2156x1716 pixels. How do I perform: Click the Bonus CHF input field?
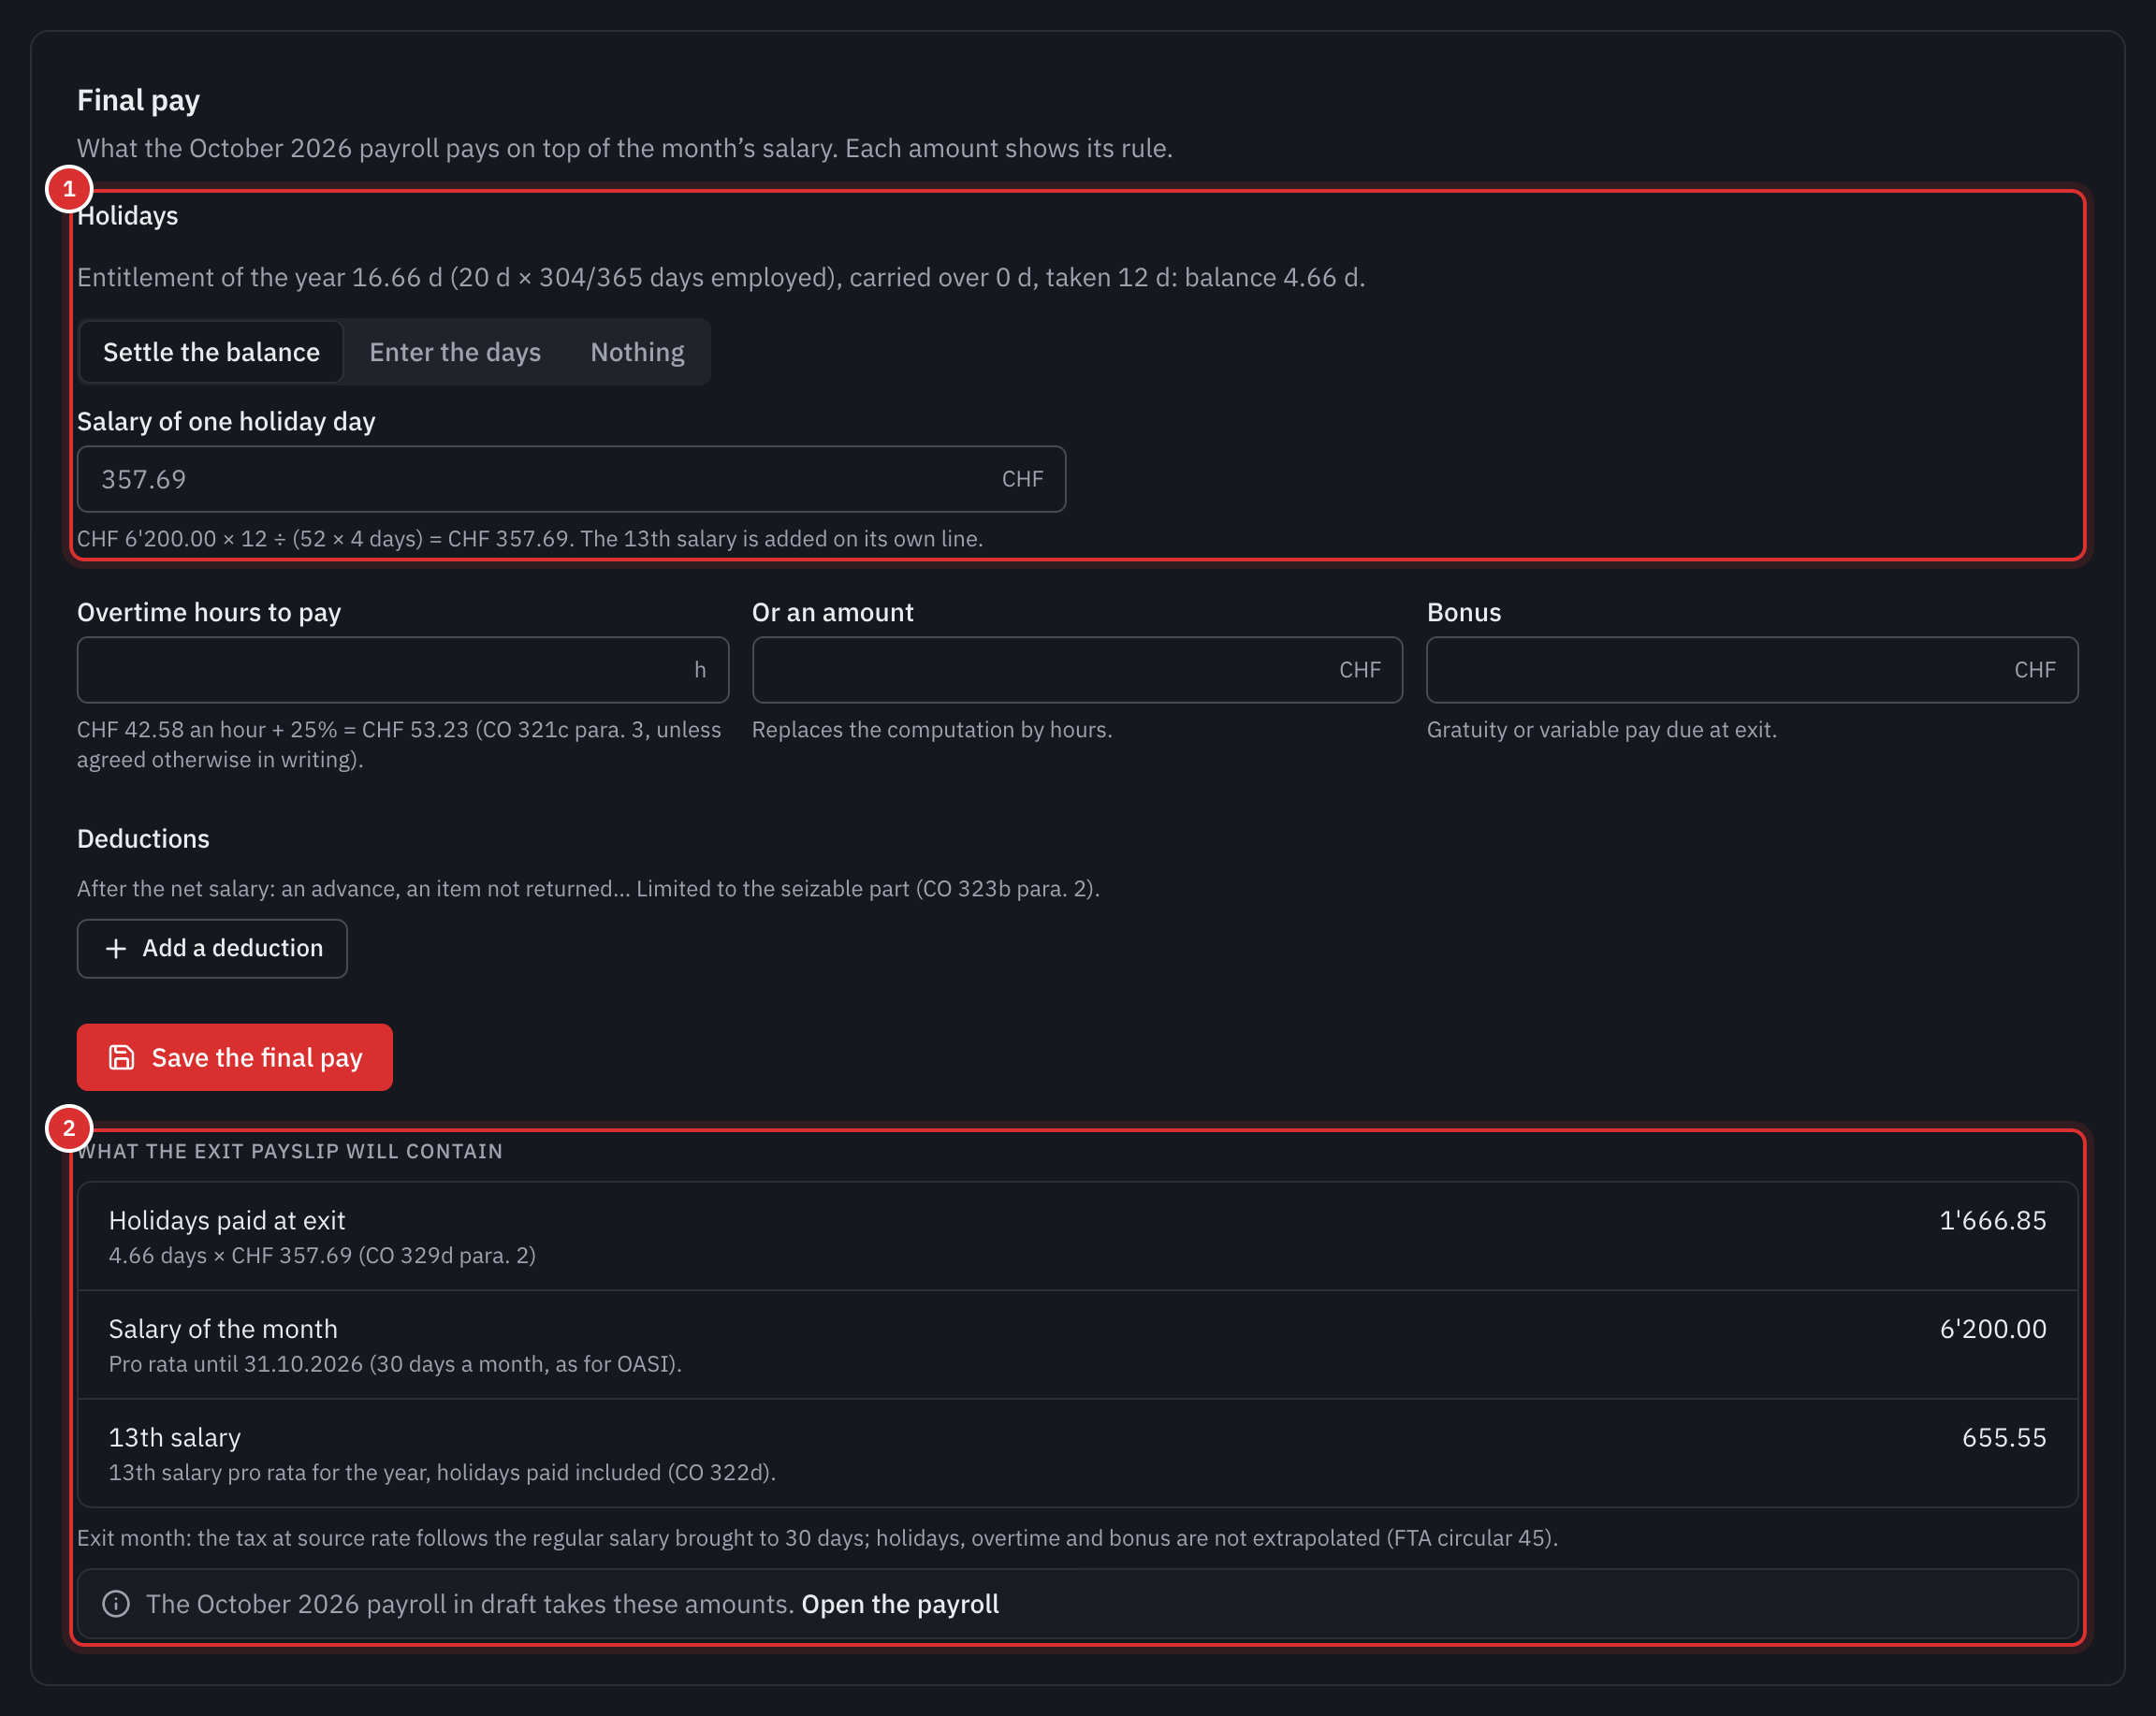1752,670
